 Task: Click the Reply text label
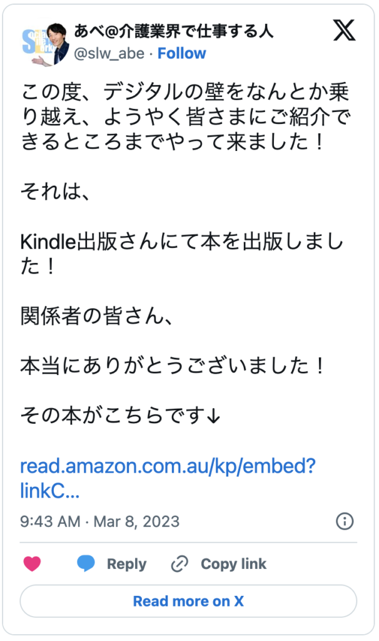click(126, 564)
